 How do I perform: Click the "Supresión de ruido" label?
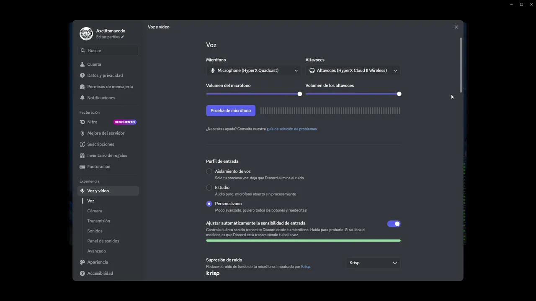(x=224, y=260)
